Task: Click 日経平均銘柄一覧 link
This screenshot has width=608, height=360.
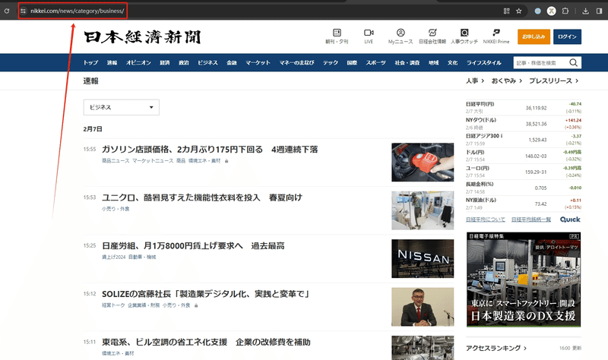Action: (531, 219)
